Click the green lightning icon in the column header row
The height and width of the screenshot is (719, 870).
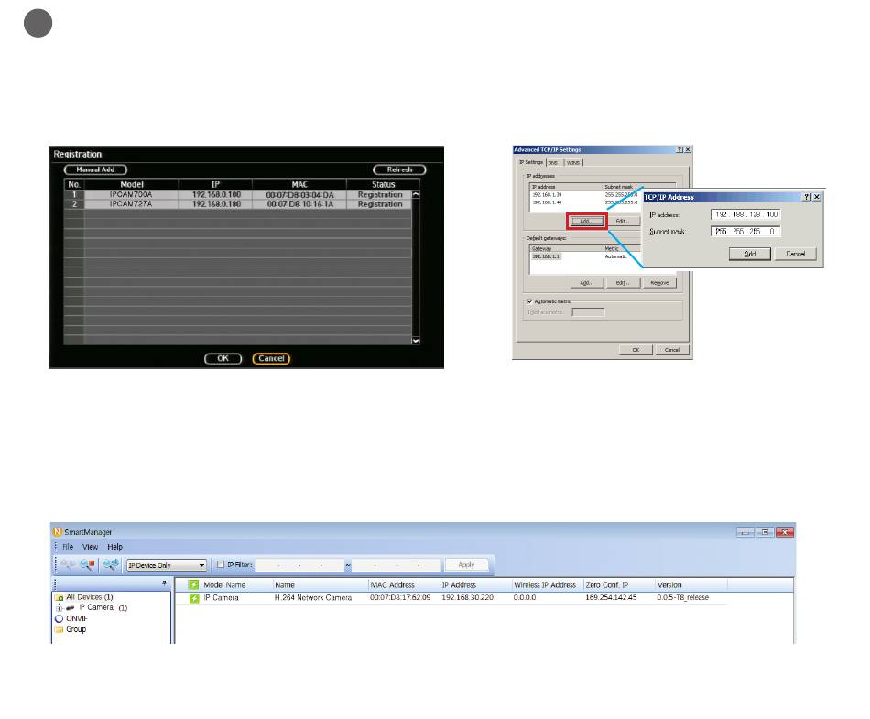193,584
